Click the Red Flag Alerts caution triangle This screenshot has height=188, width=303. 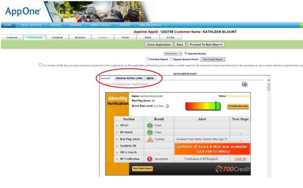150,139
